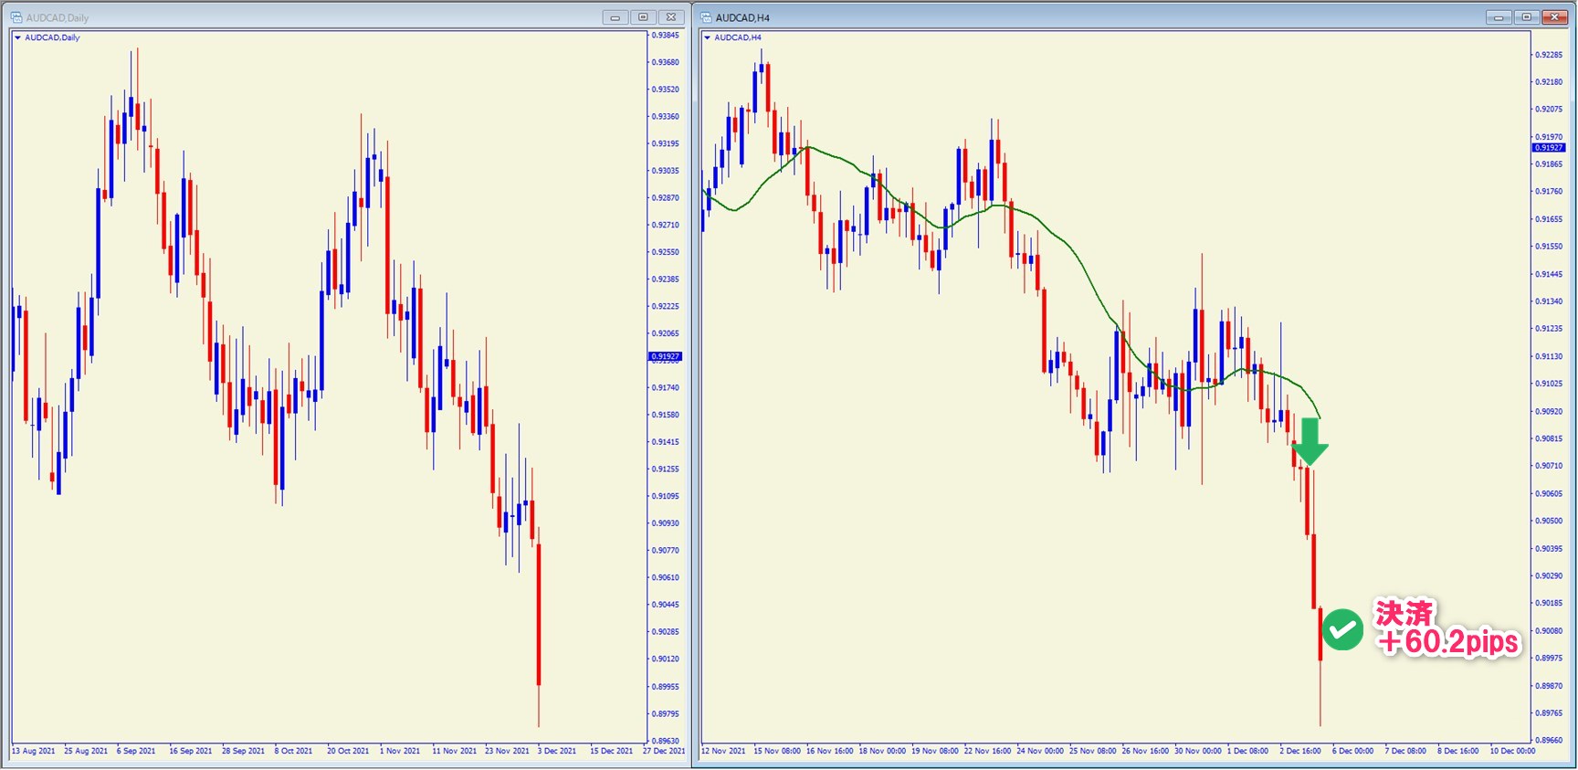
Task: Click time label 1 Dec 08:00 on H4
Action: [1247, 751]
